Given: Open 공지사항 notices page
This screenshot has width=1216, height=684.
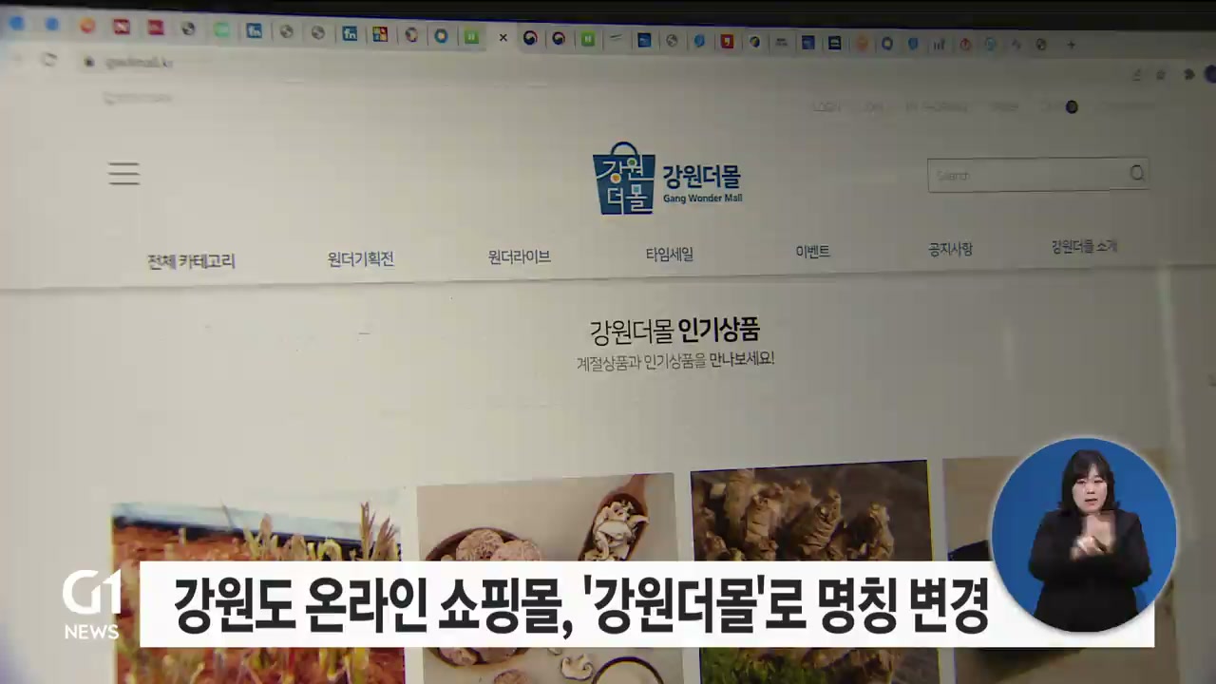Looking at the screenshot, I should [x=950, y=249].
